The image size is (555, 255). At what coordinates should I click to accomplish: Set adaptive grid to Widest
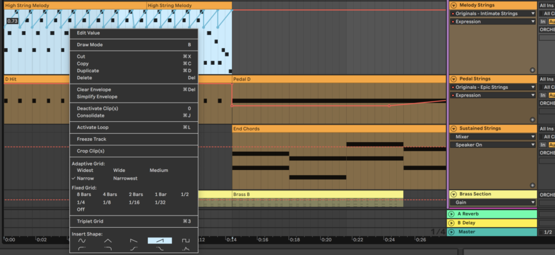(85, 171)
